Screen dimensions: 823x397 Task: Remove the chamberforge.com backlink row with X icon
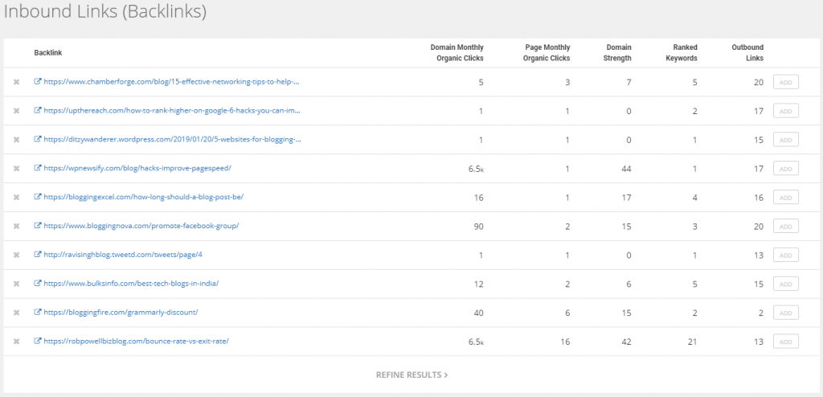pos(16,82)
